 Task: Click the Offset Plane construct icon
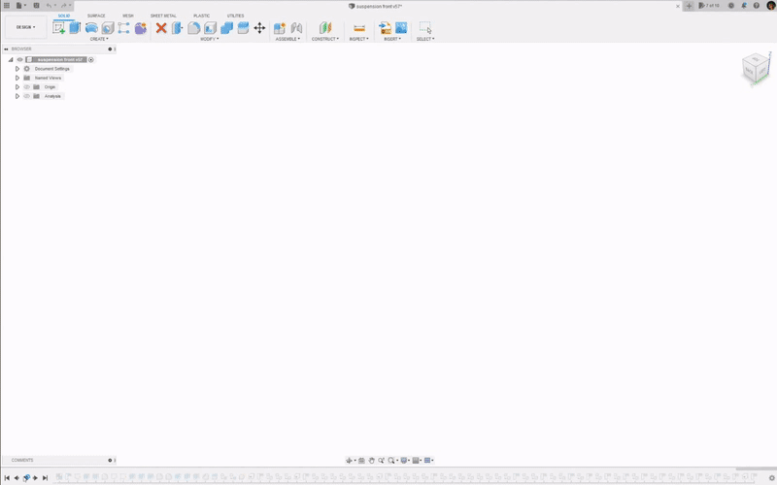(325, 28)
